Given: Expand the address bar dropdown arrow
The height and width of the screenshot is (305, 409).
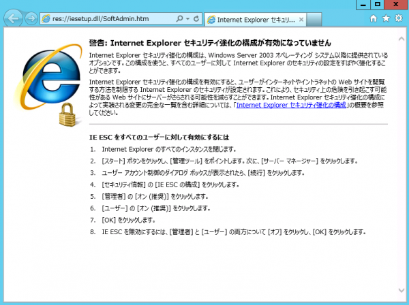Looking at the screenshot, I should [186, 20].
